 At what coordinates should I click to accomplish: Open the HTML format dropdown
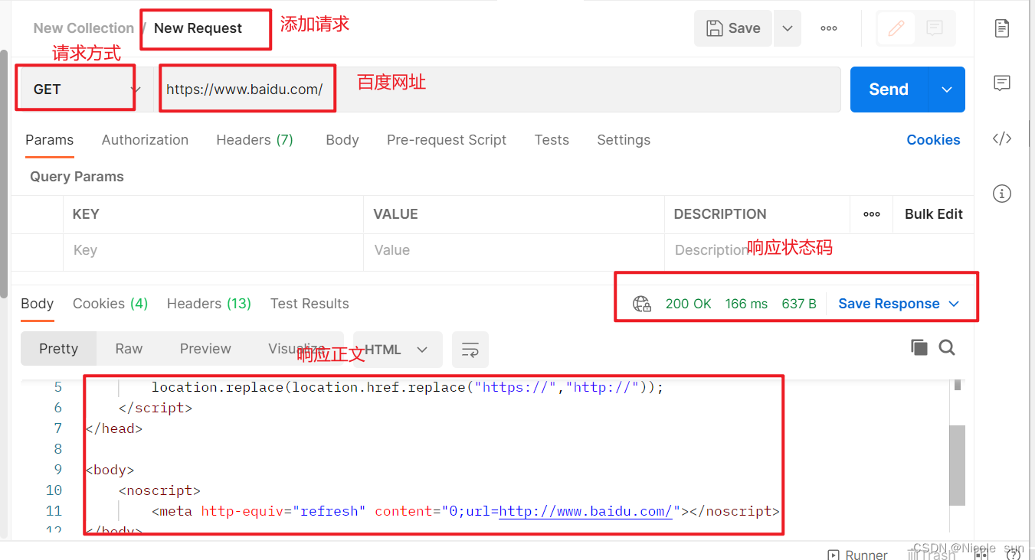(398, 350)
